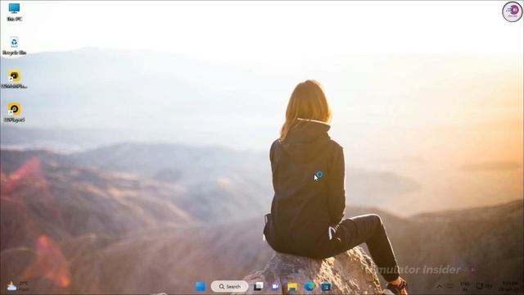Expand the hidden system tray icons
The image size is (524, 295).
[440, 286]
